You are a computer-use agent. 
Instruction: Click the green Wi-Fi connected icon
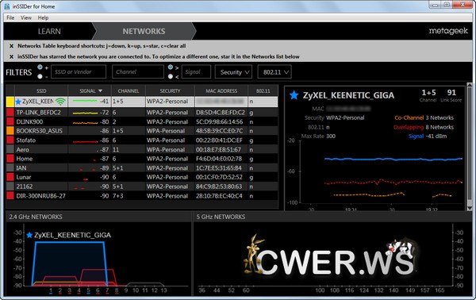[x=60, y=102]
